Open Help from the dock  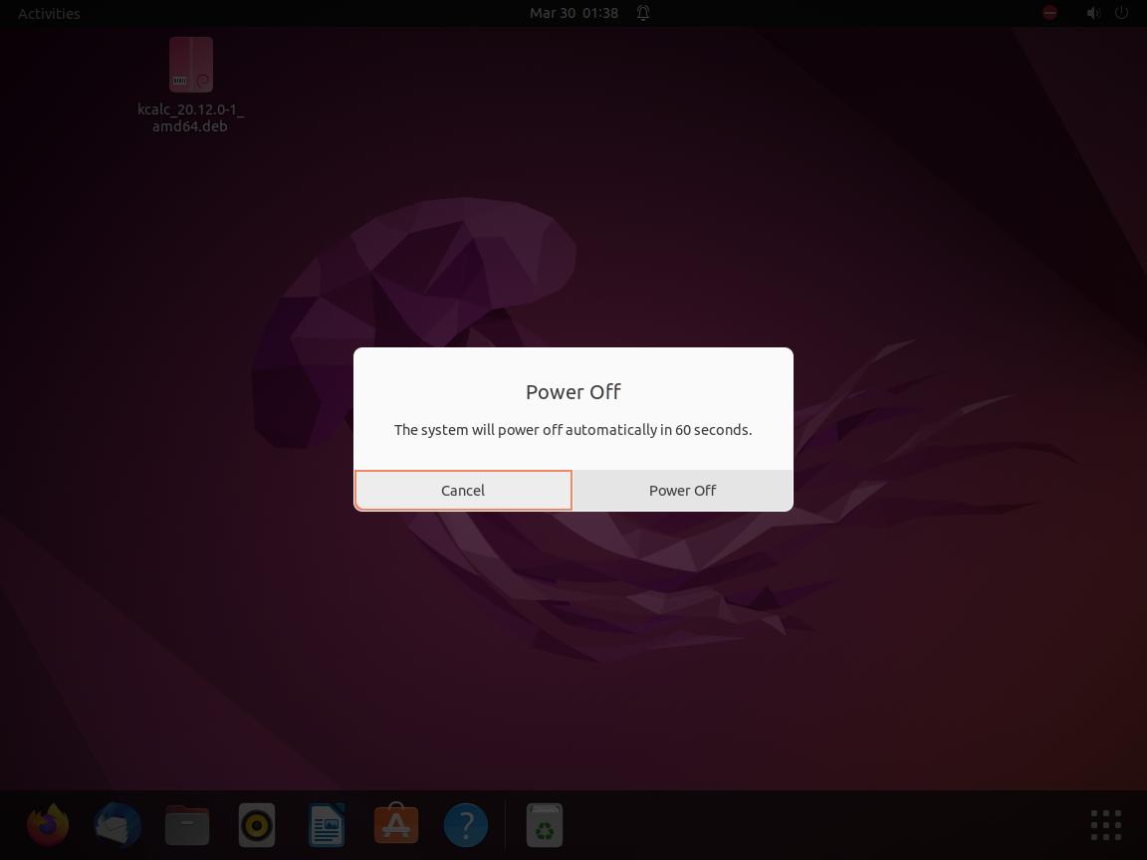pyautogui.click(x=465, y=825)
